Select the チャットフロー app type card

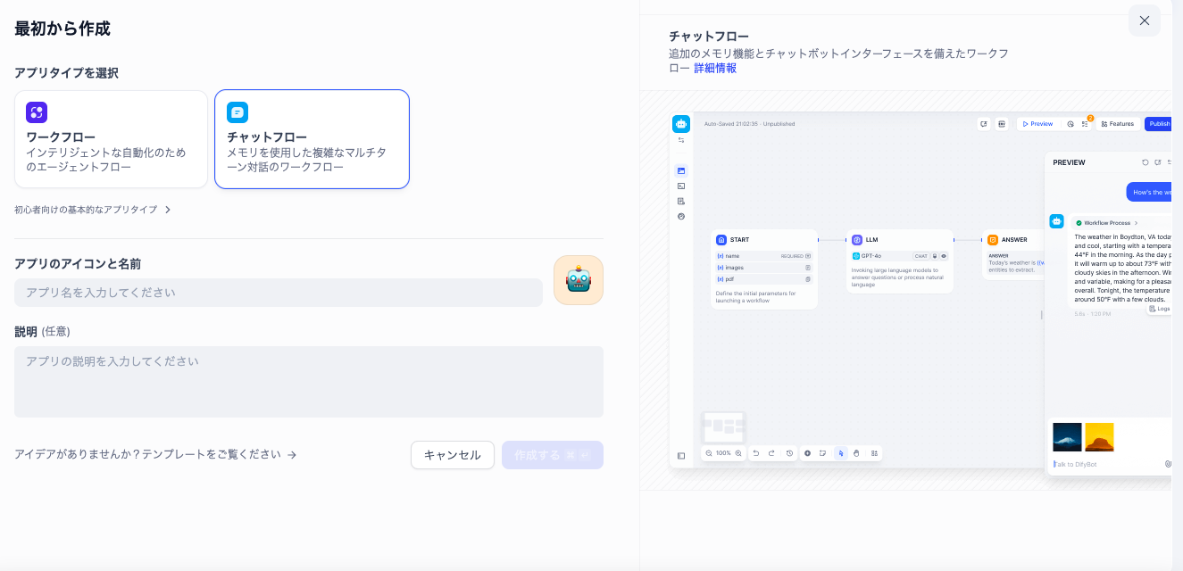[x=312, y=139]
